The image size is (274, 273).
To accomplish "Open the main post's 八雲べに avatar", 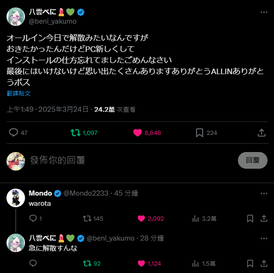I will [16, 17].
